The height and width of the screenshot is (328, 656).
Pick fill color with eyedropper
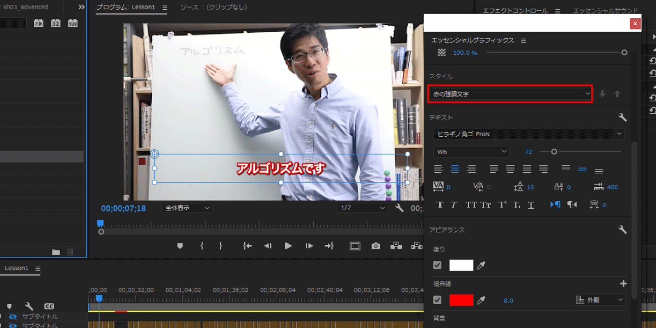(x=481, y=265)
